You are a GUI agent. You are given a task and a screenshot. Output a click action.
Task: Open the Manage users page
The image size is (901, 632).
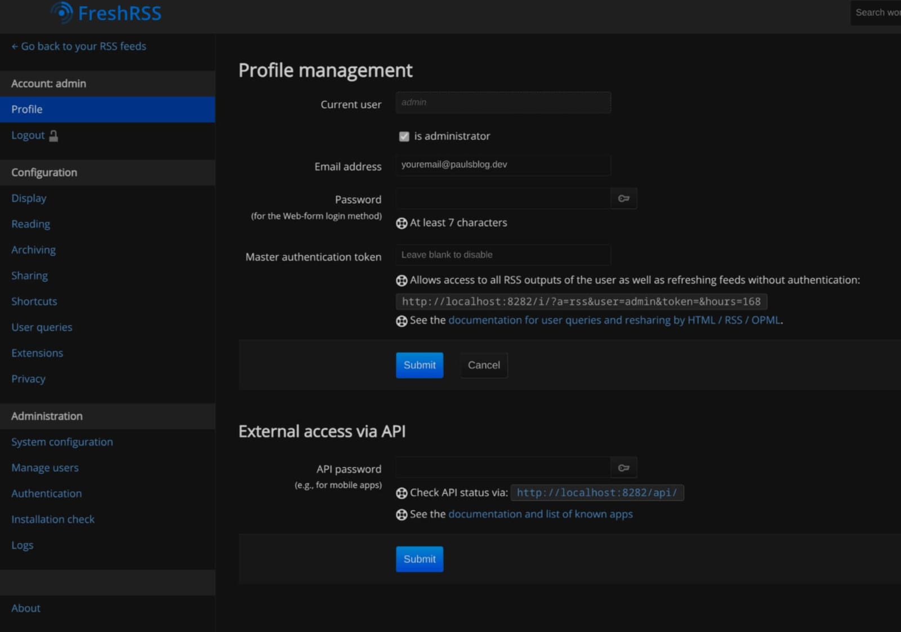pos(44,468)
